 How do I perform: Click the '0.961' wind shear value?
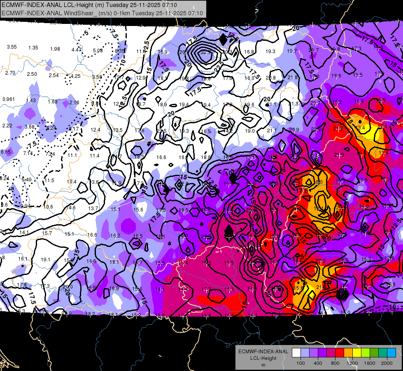(x=9, y=99)
